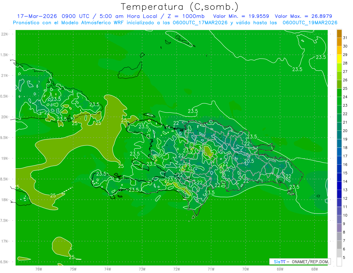Click the 17N latitude axis label
The image size is (353, 273).
click(5, 241)
